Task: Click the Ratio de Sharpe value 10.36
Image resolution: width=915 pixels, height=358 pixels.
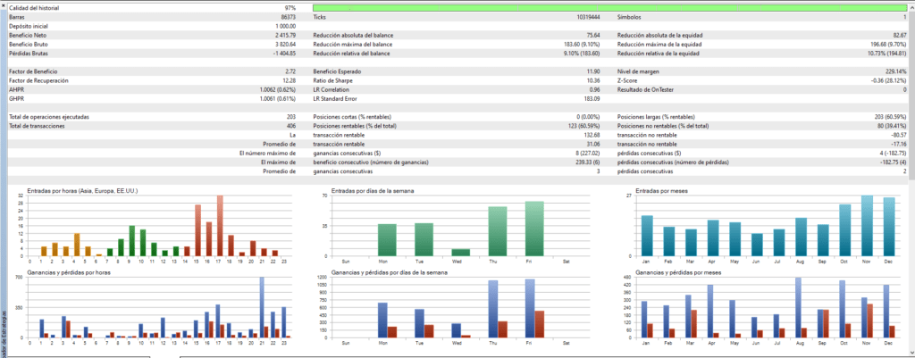Action: [x=593, y=80]
